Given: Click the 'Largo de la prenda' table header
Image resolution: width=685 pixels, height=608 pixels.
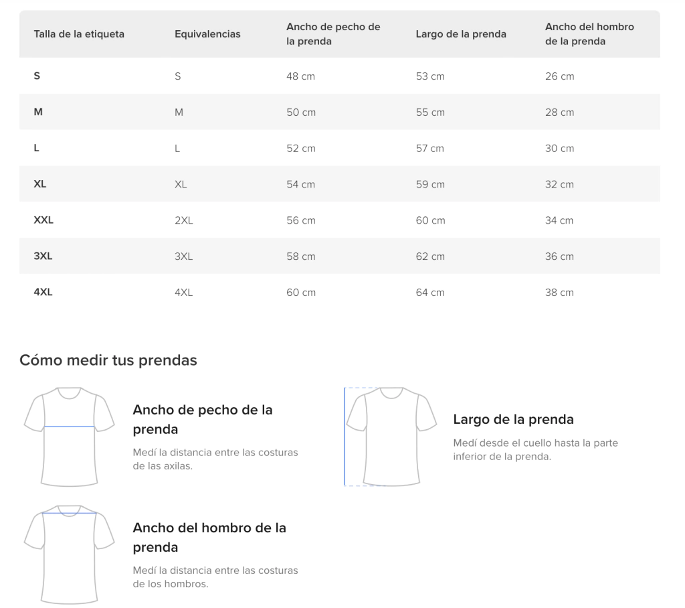Looking at the screenshot, I should [461, 34].
